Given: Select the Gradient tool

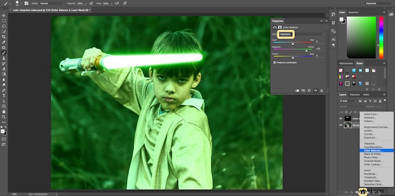Looking at the screenshot, I should point(4,74).
